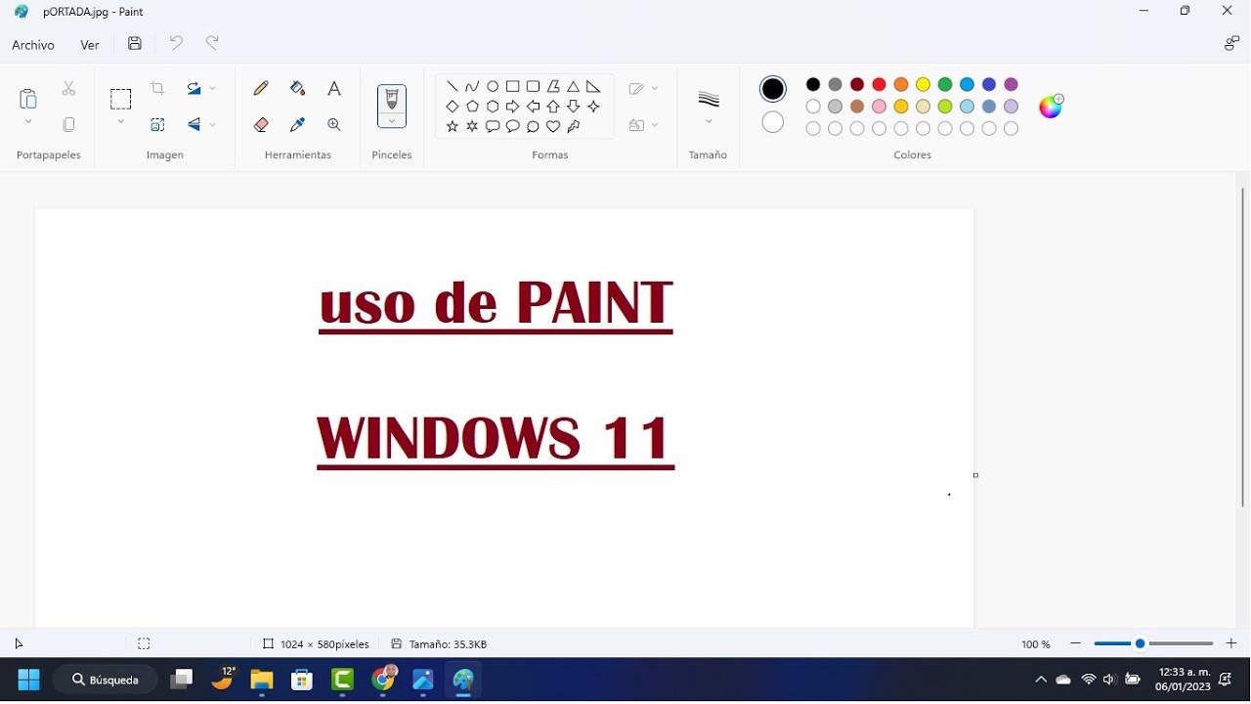Click the 100 % zoom level text

coord(1036,644)
